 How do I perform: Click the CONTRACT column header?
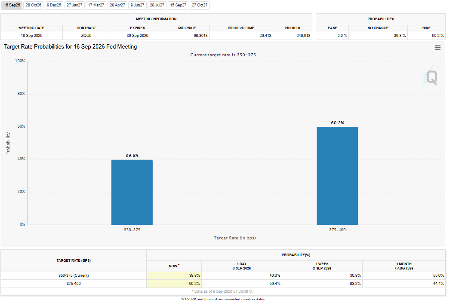click(86, 28)
